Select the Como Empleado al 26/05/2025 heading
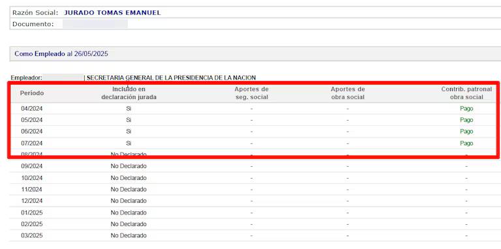This screenshot has width=501, height=249. [x=61, y=54]
